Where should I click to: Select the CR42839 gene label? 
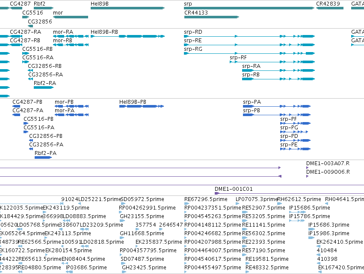coord(328,4)
